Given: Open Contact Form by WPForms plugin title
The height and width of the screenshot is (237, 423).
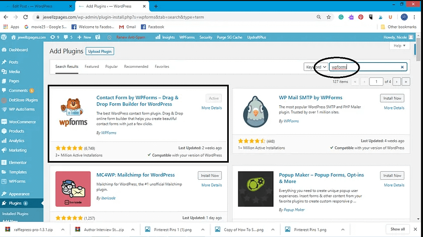Looking at the screenshot, I should [x=137, y=101].
